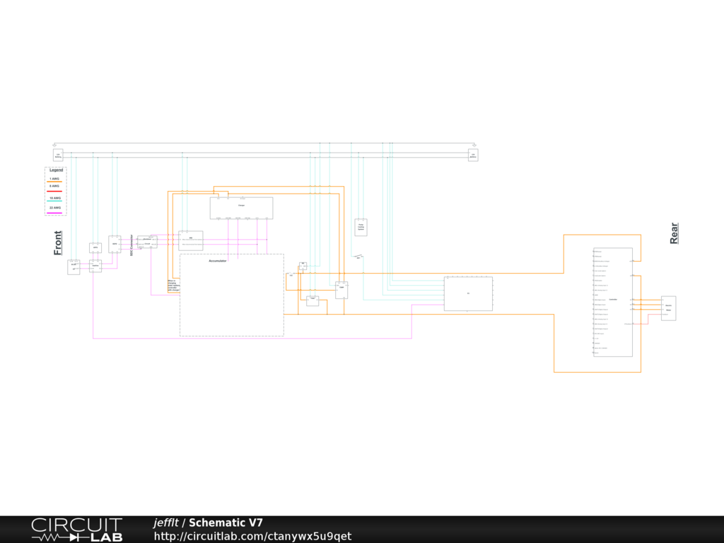Click the magenta 22 AWG legend line
The image size is (724, 543).
(54, 211)
